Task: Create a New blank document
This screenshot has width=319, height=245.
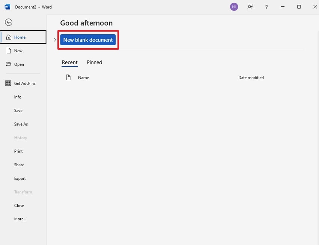Action: [88, 40]
